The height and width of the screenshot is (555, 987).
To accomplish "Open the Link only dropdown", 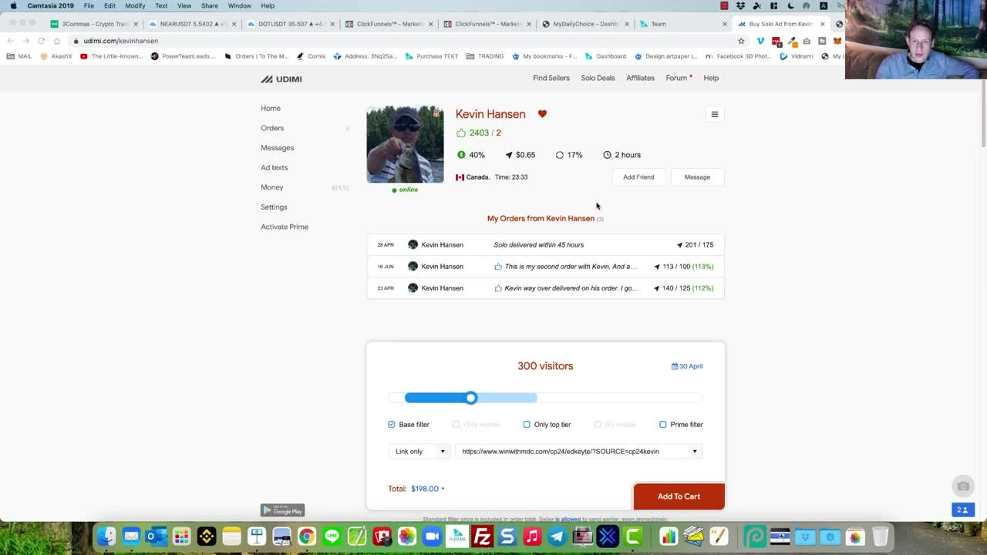I will [x=420, y=452].
